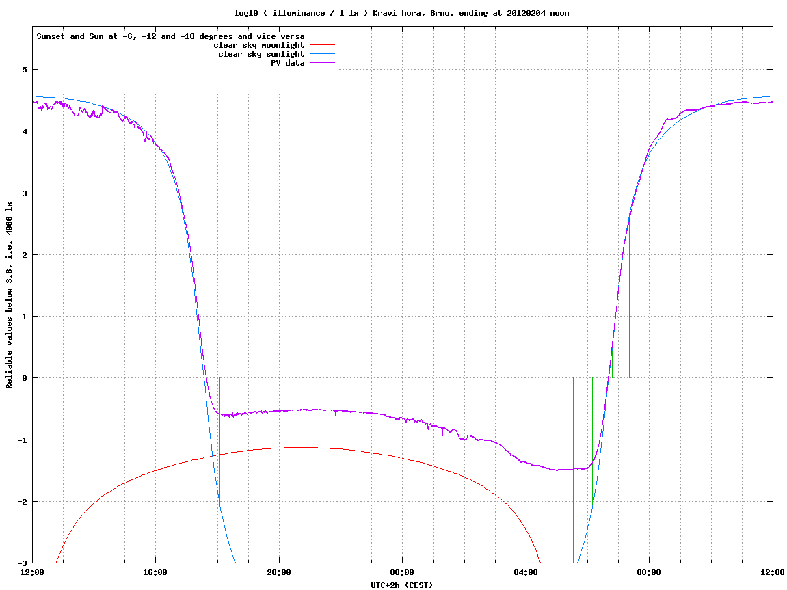This screenshot has height=590, width=787.
Task: Click the chart title text at top
Action: pyautogui.click(x=401, y=13)
